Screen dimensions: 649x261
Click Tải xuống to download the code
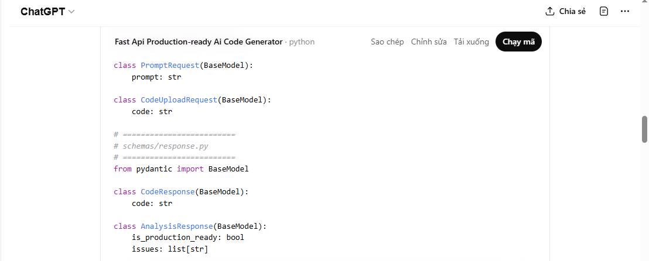tap(471, 42)
